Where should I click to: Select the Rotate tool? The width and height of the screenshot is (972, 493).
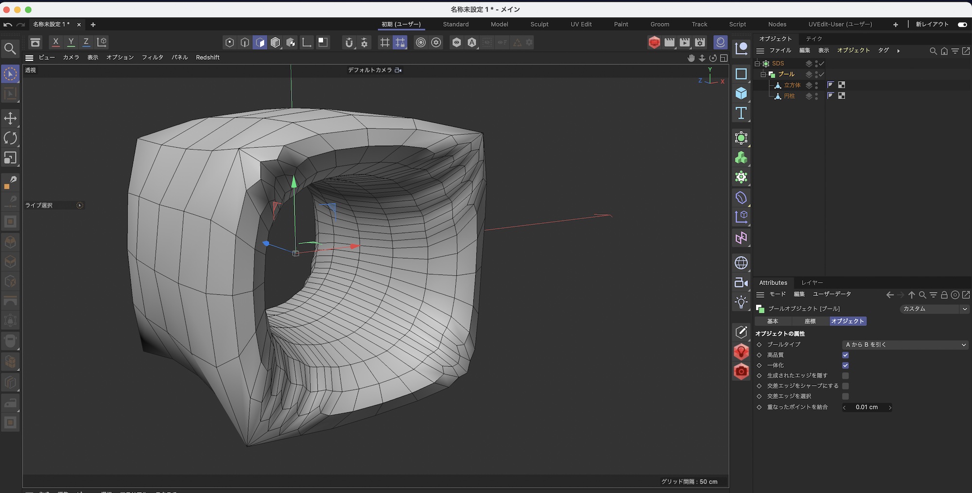tap(10, 138)
